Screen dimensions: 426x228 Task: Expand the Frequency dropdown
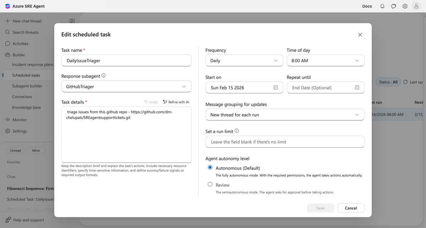pos(244,61)
